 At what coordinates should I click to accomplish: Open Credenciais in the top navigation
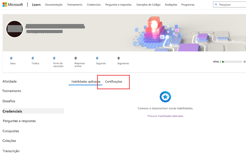point(94,5)
